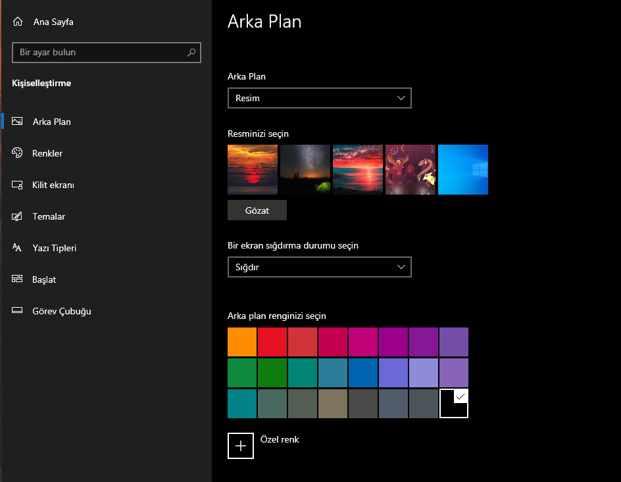
Task: Focus the Bir ayar bulun search field
Action: click(x=99, y=53)
